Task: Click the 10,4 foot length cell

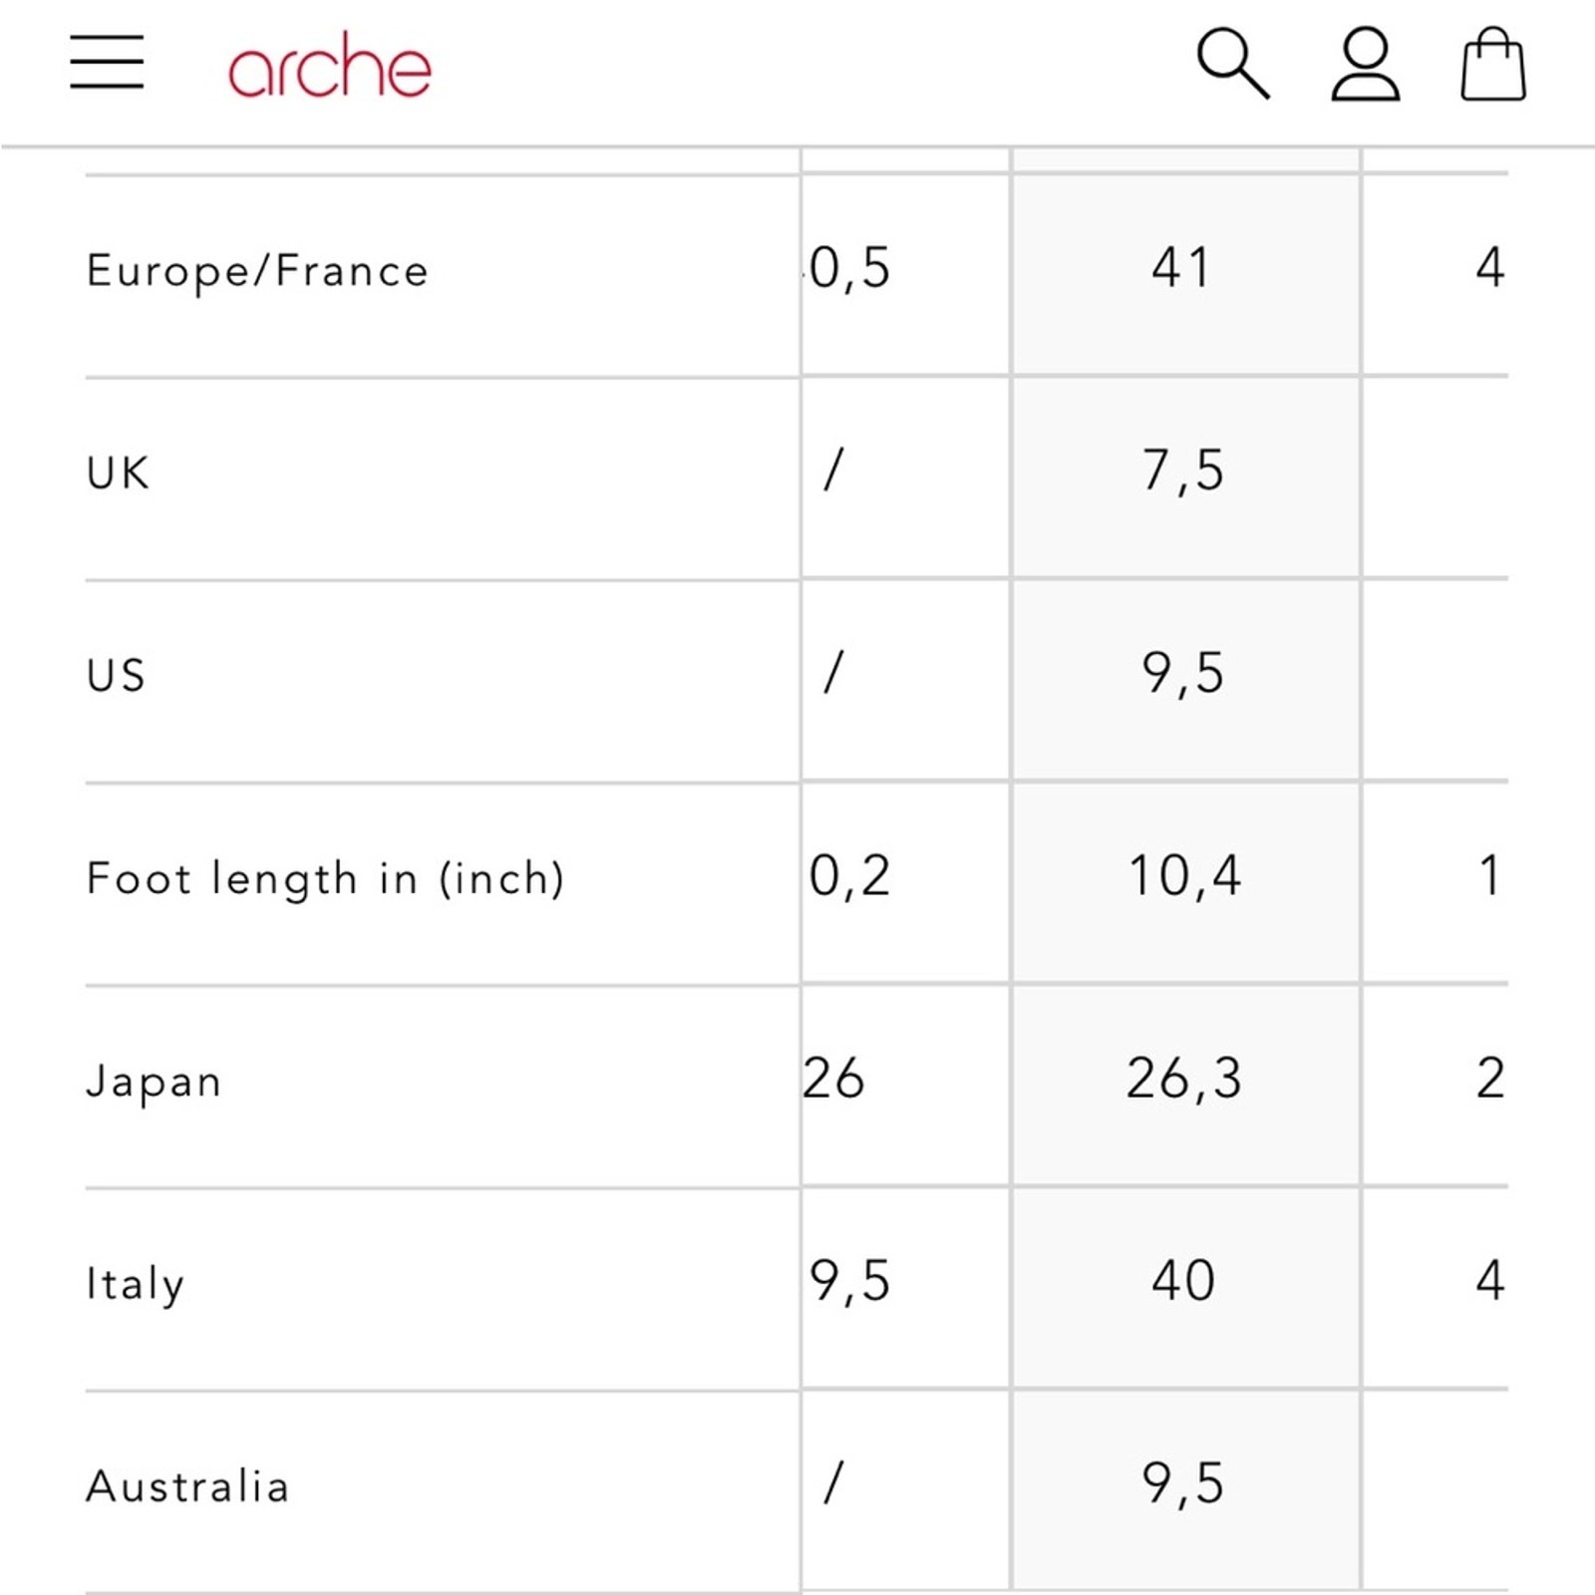Action: [x=1183, y=876]
